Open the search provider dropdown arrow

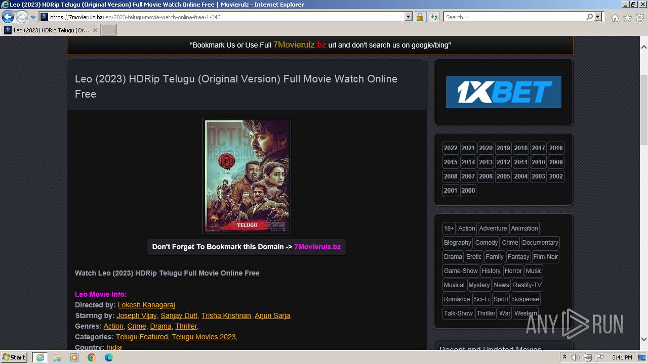click(x=598, y=17)
